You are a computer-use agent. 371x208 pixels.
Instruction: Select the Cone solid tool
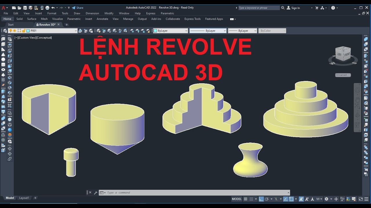pyautogui.click(x=3, y=54)
